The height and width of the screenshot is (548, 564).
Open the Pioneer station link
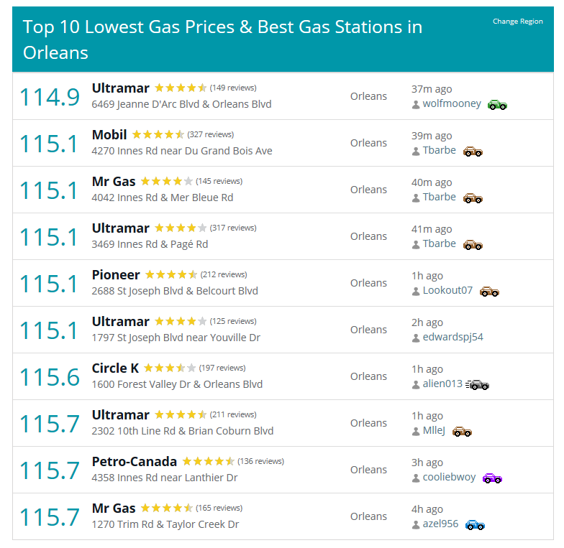click(116, 275)
